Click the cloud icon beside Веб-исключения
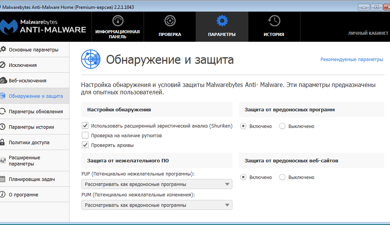The image size is (390, 225). click(x=3, y=80)
